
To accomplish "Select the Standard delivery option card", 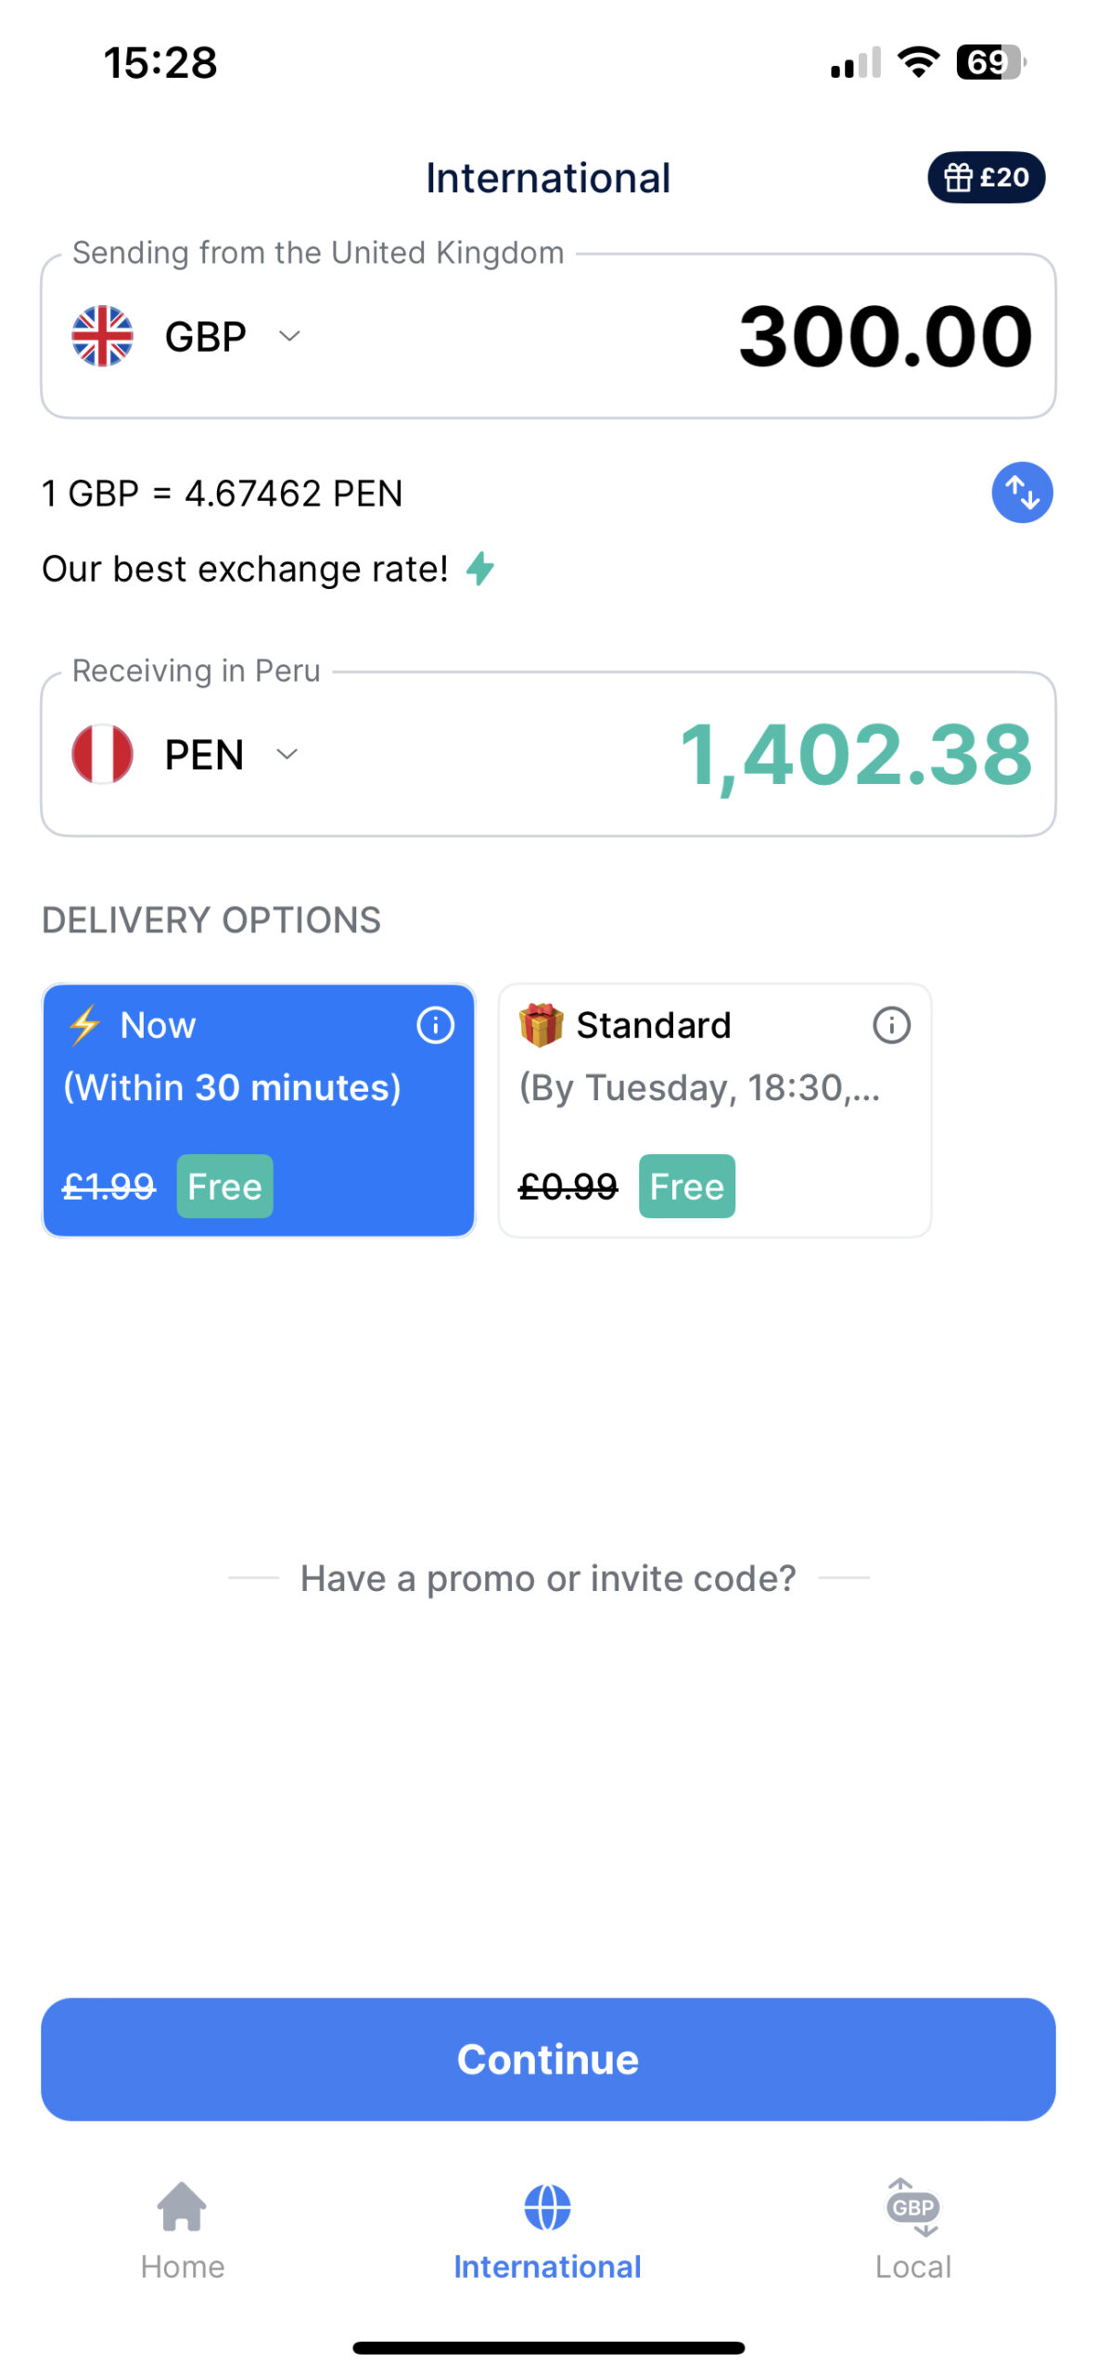I will (x=714, y=1110).
